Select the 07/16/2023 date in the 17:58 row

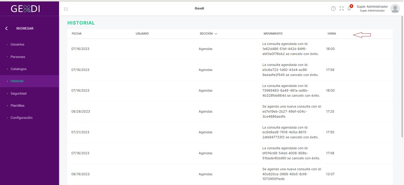pos(80,153)
